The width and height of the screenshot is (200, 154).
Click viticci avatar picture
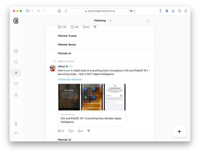[53, 68]
